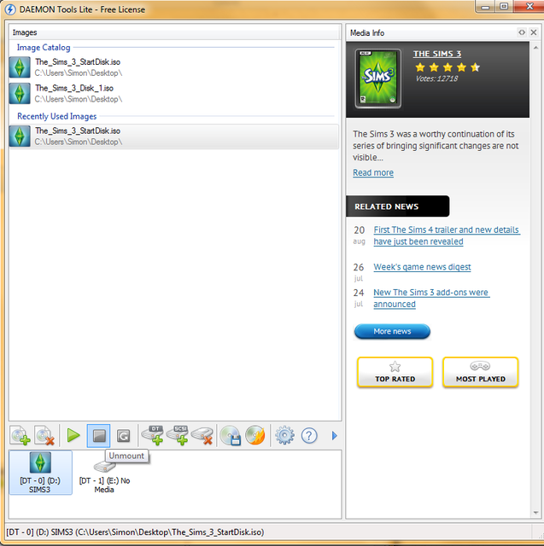Select The_Sims_3_StartDisk.iso in Image Catalog

173,67
